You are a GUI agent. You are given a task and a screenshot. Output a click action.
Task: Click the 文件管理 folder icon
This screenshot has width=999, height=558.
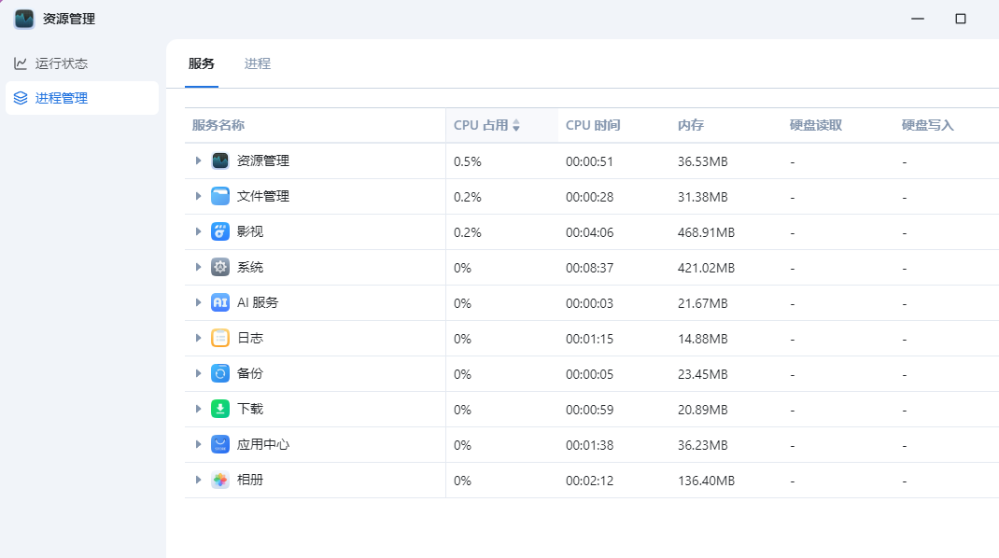(220, 196)
